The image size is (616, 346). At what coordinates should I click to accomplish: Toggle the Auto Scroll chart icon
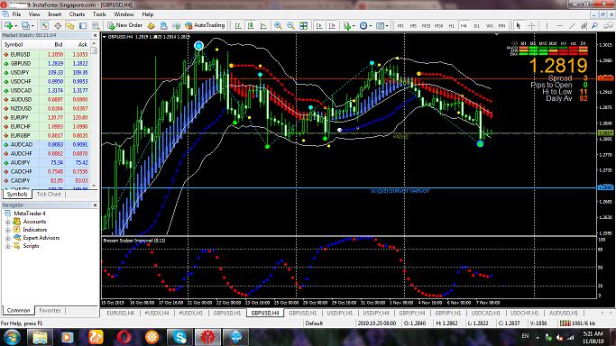click(x=319, y=25)
